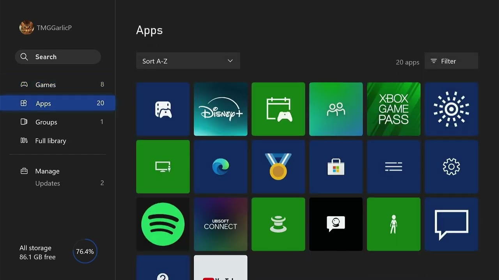Open the green monitor app tile
Viewport: 499px width, 280px height.
(x=163, y=167)
